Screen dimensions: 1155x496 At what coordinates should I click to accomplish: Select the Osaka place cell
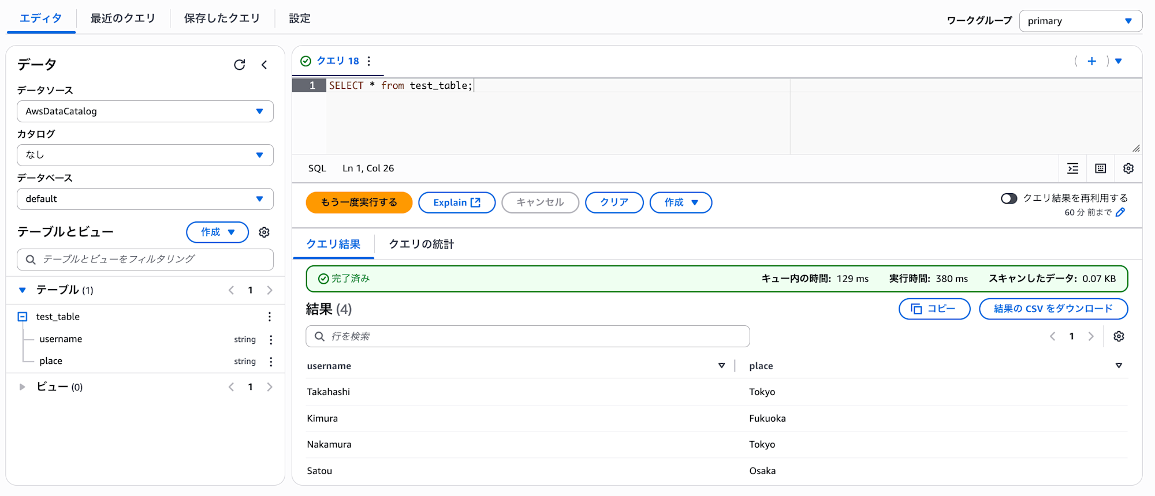click(x=762, y=471)
